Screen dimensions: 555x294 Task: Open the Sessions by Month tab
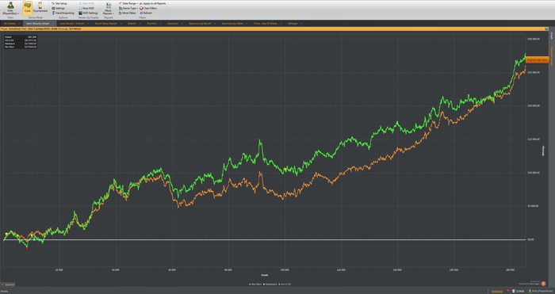tap(200, 23)
